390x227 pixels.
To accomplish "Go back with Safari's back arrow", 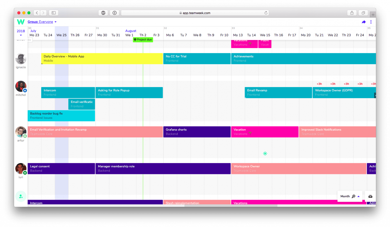I will coord(37,13).
